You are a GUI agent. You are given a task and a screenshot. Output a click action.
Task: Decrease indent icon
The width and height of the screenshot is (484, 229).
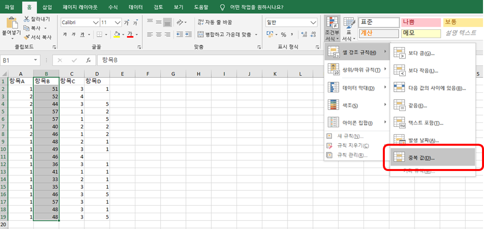[180, 34]
